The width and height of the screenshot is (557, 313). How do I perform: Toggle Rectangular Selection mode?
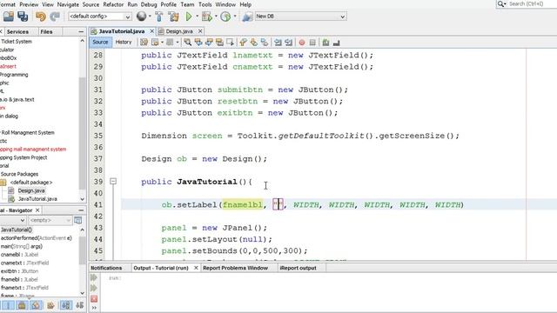230,43
